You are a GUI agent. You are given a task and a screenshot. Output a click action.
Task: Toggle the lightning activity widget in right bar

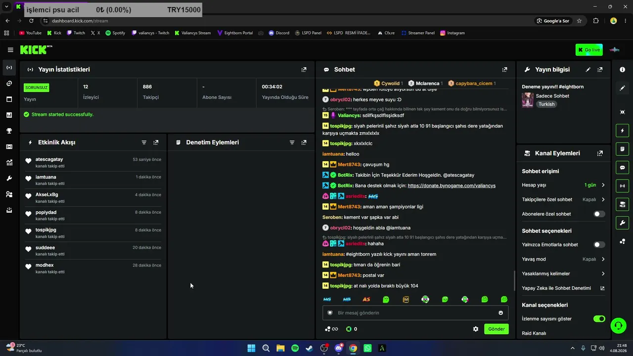coord(622,131)
